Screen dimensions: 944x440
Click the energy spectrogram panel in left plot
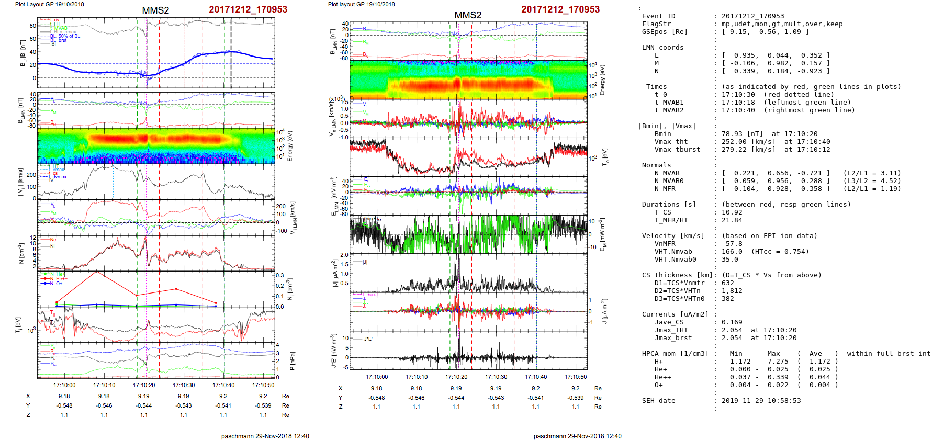(156, 146)
